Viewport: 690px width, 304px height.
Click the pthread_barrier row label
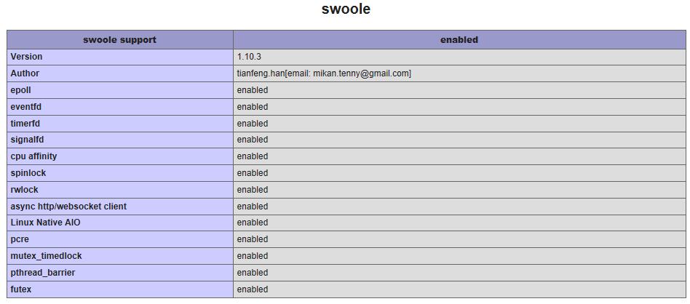pyautogui.click(x=43, y=273)
